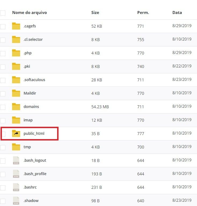Click the .shadow file icon
The image size is (197, 206).
[x=16, y=201]
